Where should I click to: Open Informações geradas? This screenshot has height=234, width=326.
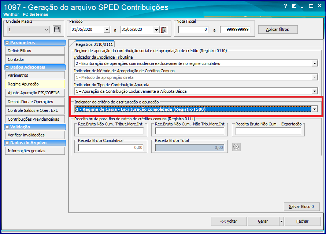pos(35,151)
